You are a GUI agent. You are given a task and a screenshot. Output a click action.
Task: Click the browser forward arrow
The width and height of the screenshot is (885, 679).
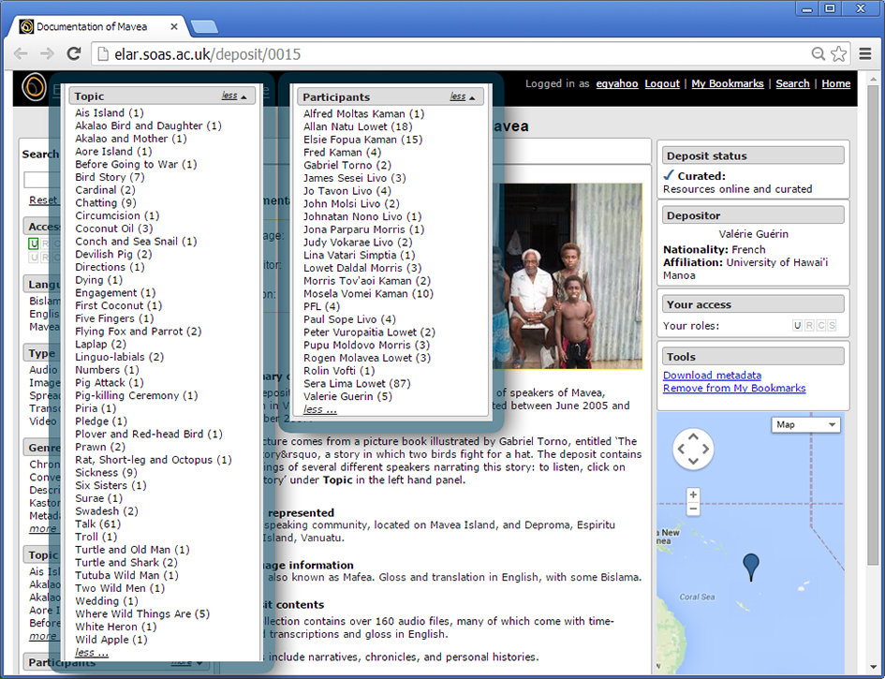[x=48, y=53]
